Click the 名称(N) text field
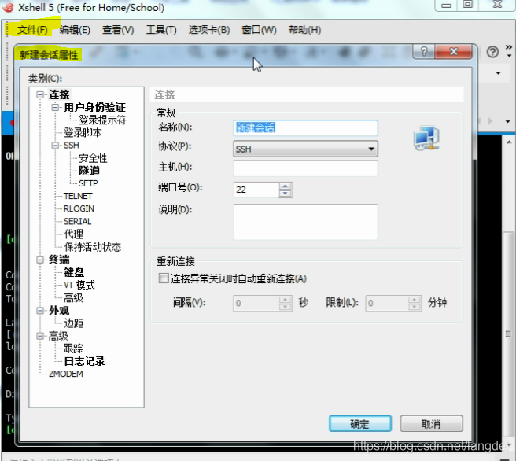Viewport: 516px width, 461px height. (305, 127)
